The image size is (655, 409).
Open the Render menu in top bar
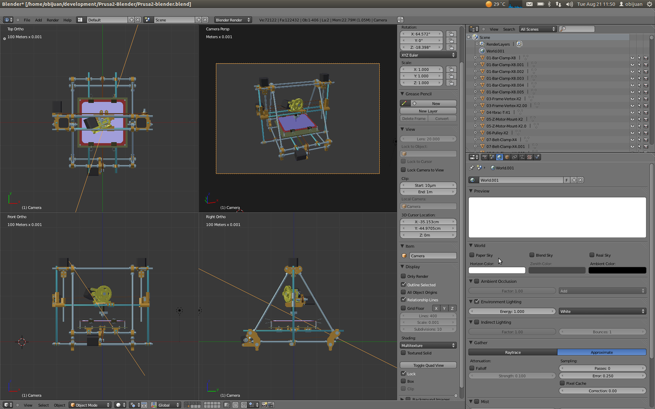[x=52, y=20]
